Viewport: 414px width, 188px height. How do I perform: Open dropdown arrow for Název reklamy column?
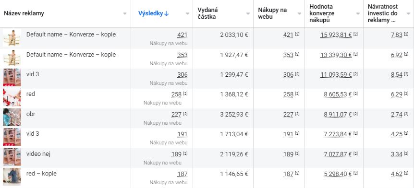[x=125, y=14]
